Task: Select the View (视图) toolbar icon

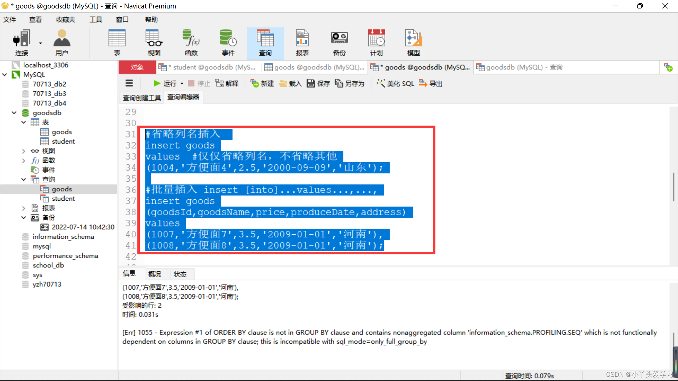Action: click(x=154, y=43)
